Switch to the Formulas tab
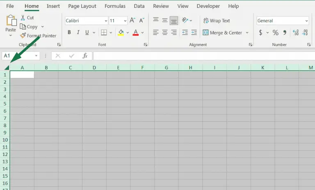The image size is (315, 190). point(115,6)
